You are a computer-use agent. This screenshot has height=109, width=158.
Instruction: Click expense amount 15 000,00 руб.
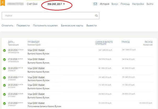[146, 103]
